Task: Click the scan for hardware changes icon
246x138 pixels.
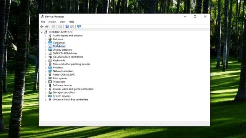Action: (79, 26)
